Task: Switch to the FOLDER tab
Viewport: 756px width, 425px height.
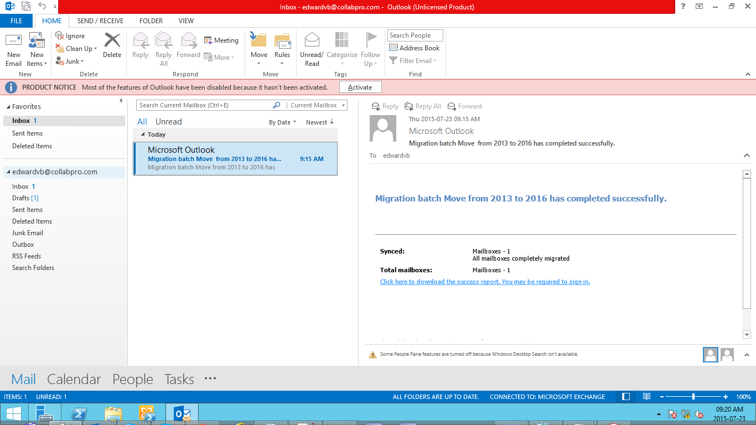Action: [x=151, y=21]
